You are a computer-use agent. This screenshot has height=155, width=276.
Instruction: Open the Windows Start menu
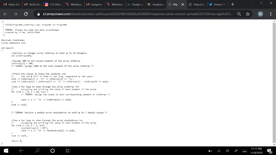[5, 151]
